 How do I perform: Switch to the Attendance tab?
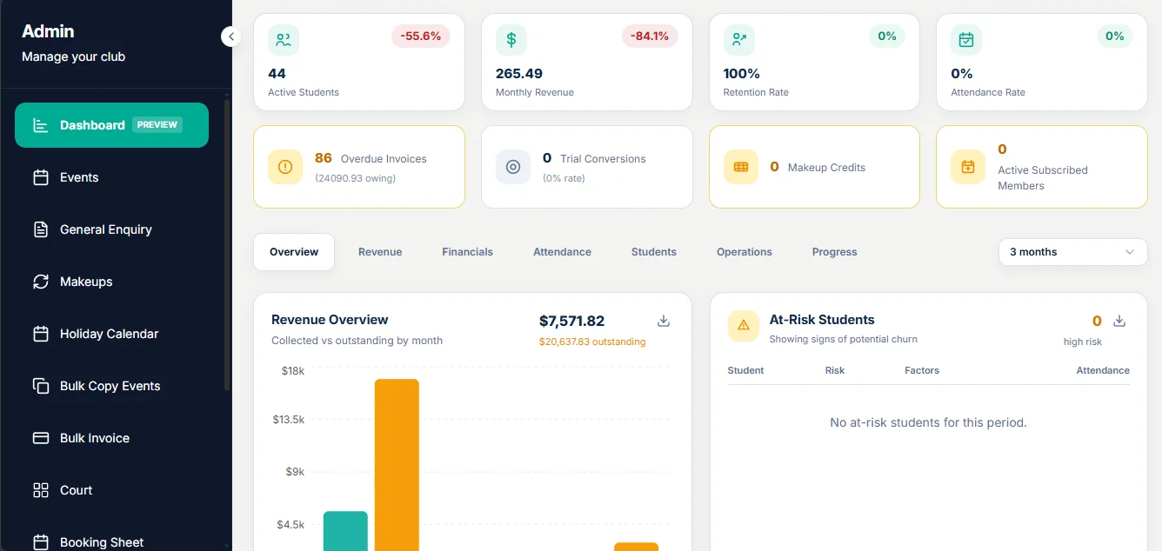562,252
